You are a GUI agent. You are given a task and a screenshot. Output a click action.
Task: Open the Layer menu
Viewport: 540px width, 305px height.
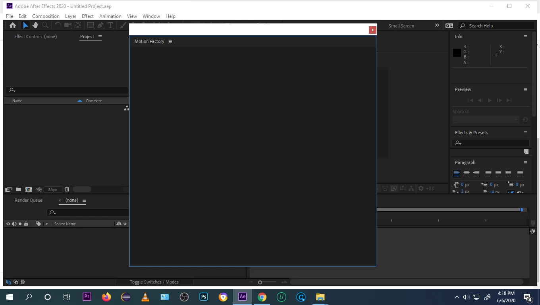(x=71, y=16)
